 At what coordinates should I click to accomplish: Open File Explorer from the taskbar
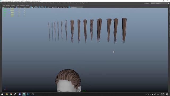click(x=7, y=94)
